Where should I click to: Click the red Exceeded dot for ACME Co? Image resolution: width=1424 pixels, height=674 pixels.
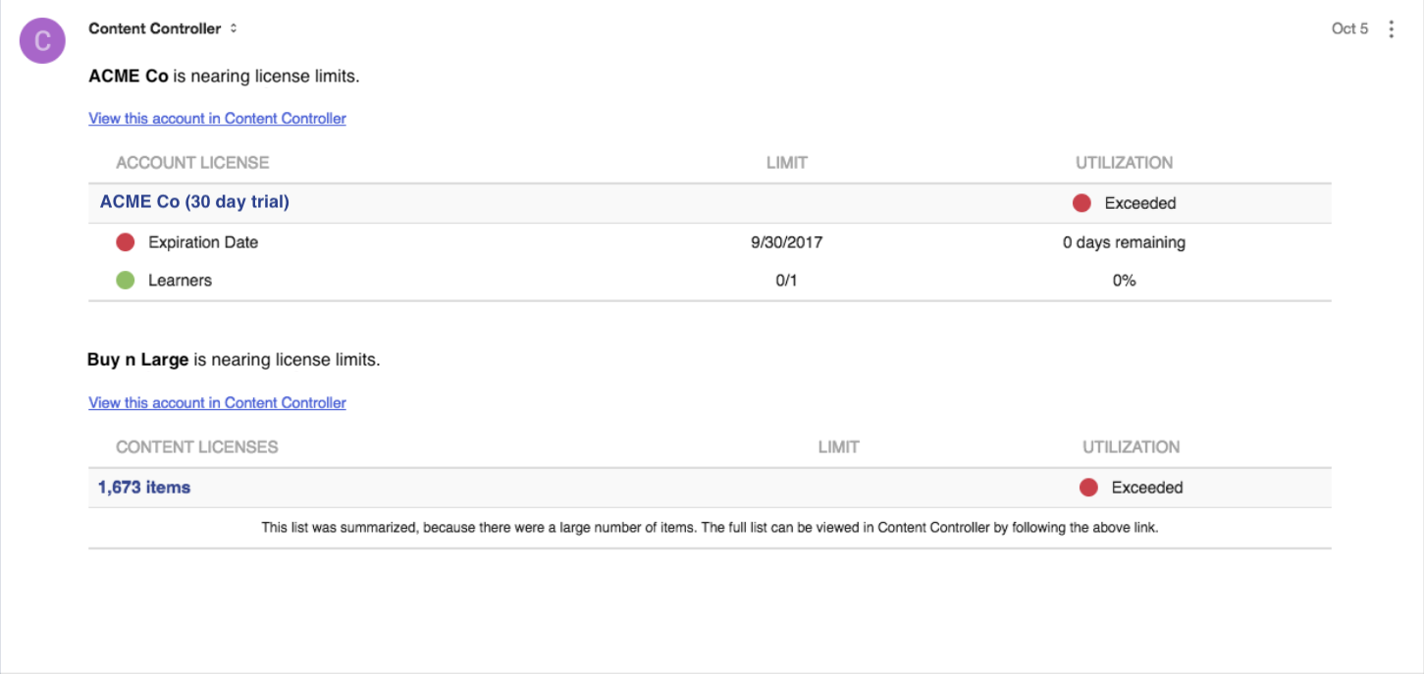click(1081, 203)
